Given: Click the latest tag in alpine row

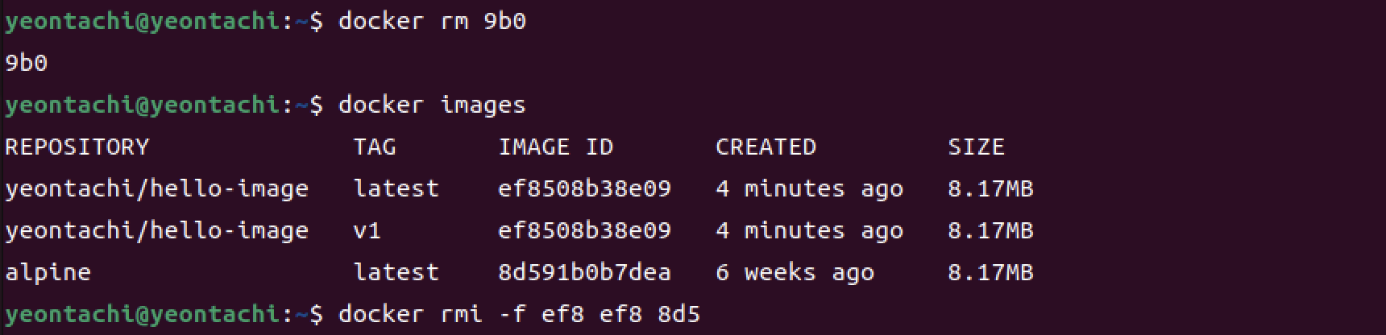Looking at the screenshot, I should tap(396, 272).
